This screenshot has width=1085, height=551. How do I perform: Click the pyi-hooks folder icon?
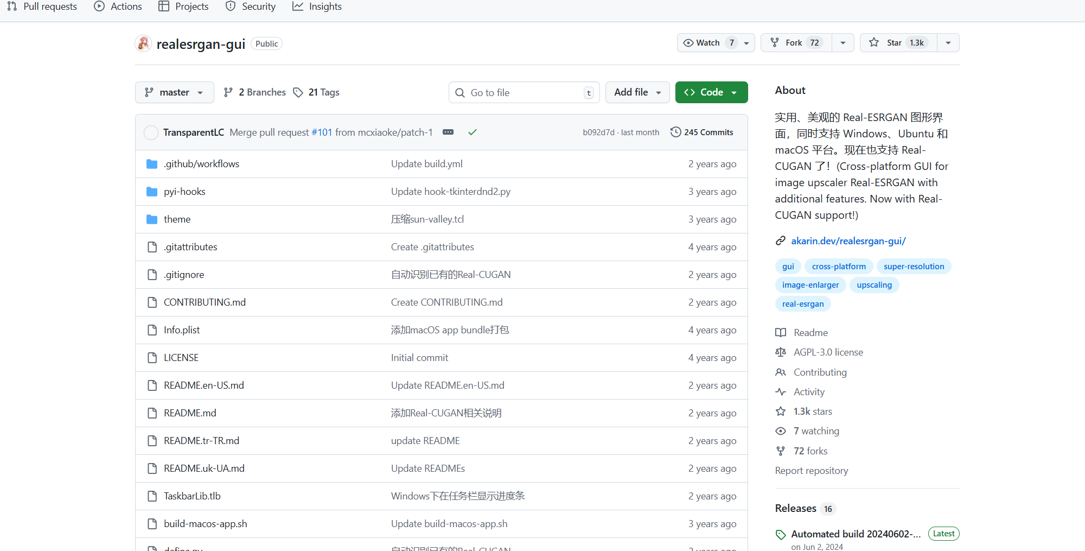pyautogui.click(x=152, y=192)
